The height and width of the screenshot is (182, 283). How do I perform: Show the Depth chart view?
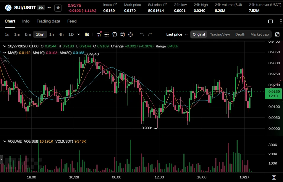(240, 34)
